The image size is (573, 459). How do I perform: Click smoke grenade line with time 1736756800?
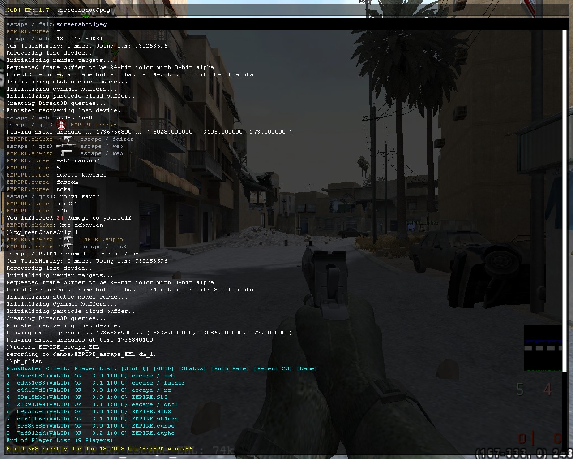pyautogui.click(x=149, y=132)
